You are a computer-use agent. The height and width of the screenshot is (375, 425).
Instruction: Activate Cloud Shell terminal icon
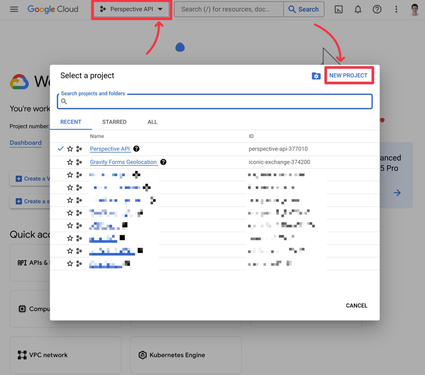(339, 9)
